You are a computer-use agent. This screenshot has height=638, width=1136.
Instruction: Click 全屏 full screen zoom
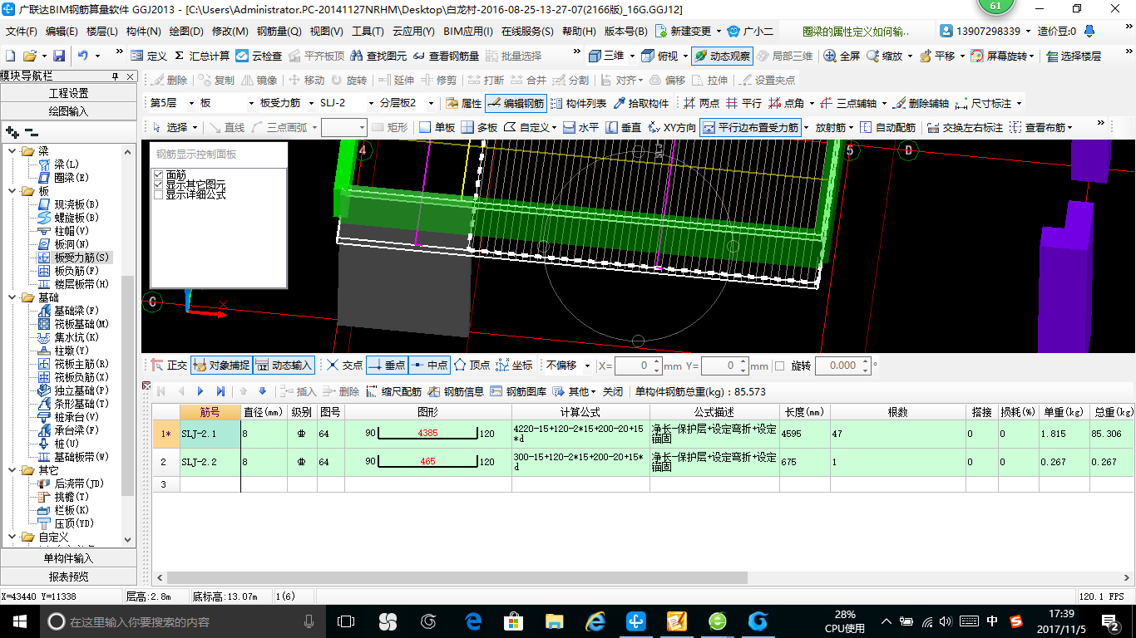842,56
